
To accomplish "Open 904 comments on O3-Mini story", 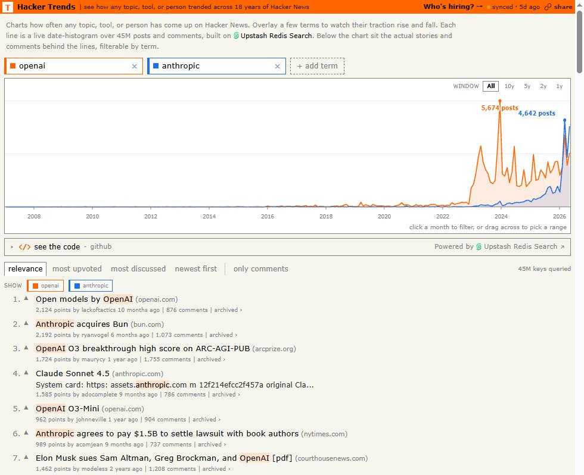I will click(x=165, y=419).
